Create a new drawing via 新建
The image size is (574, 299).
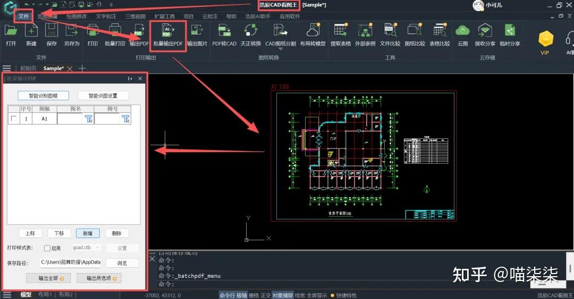31,35
